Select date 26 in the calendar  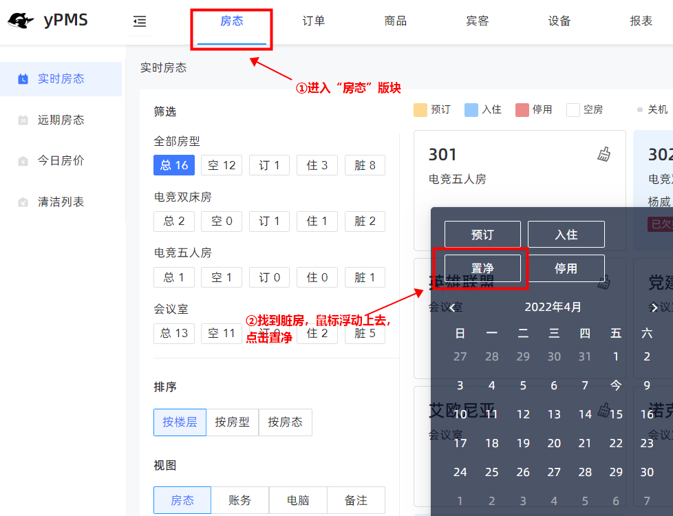tap(523, 472)
